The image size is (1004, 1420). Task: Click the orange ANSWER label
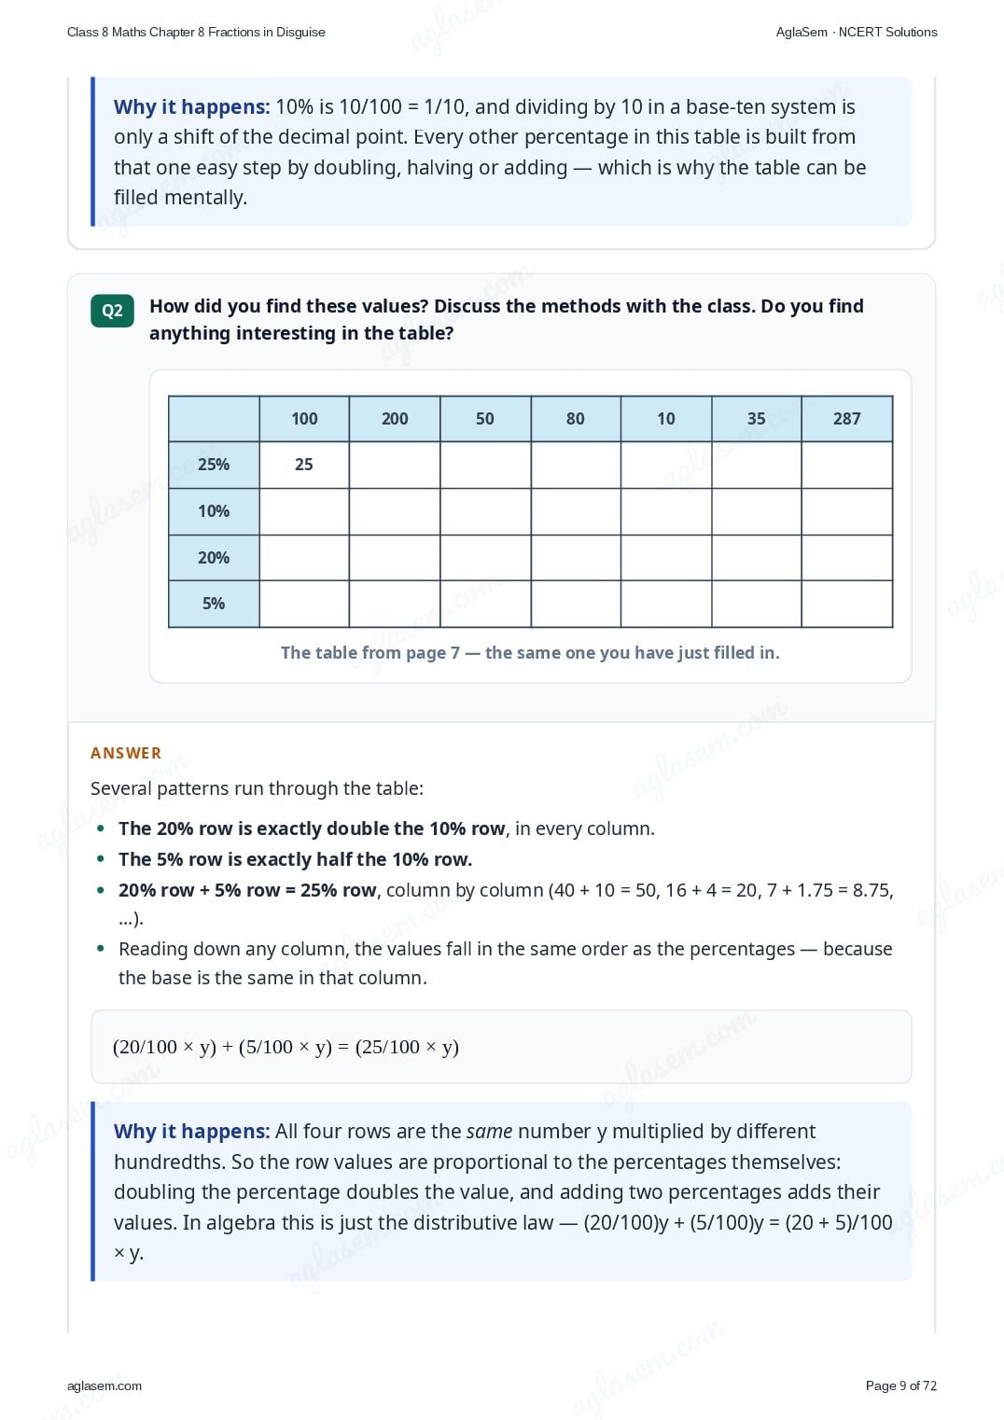pos(126,753)
